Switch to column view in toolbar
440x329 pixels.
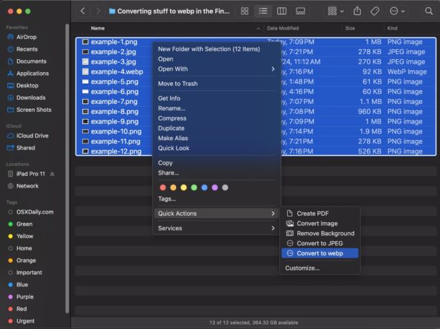[282, 12]
